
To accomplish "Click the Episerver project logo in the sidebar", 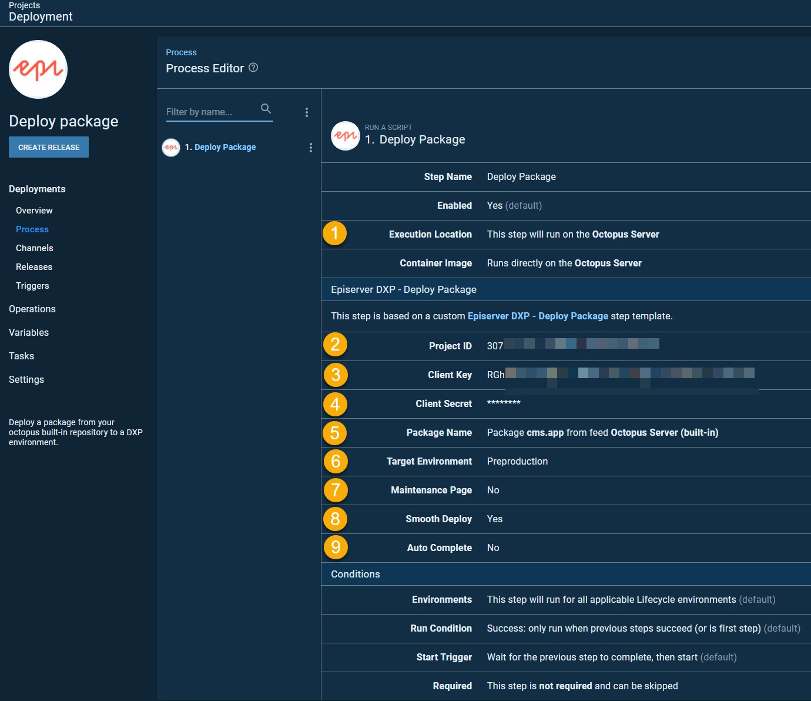I will pos(38,69).
